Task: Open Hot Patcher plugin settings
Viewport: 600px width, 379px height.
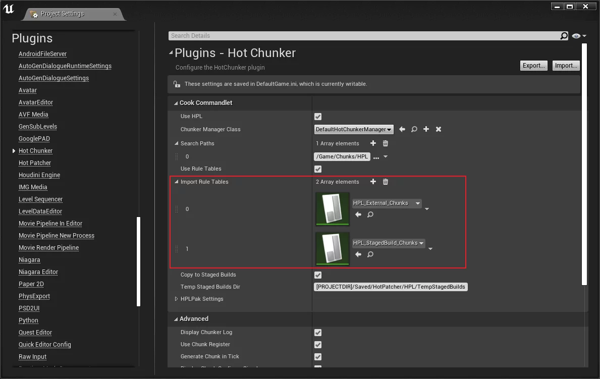Action: tap(35, 163)
